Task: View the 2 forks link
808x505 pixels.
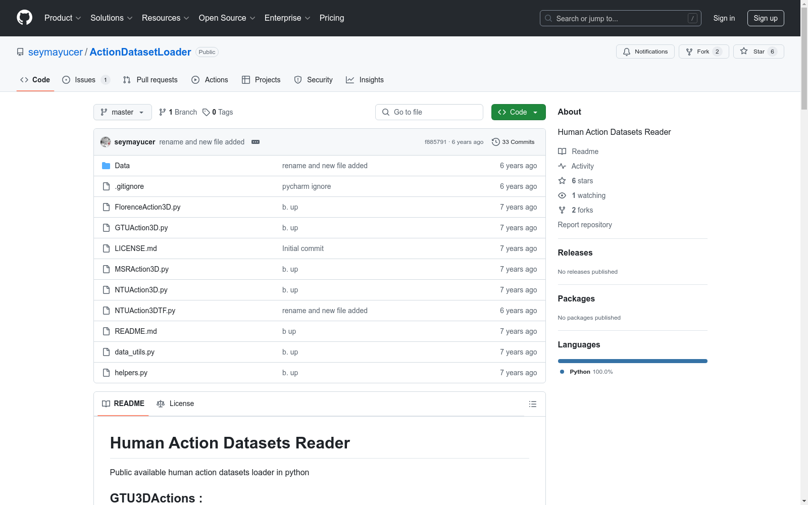Action: point(576,210)
